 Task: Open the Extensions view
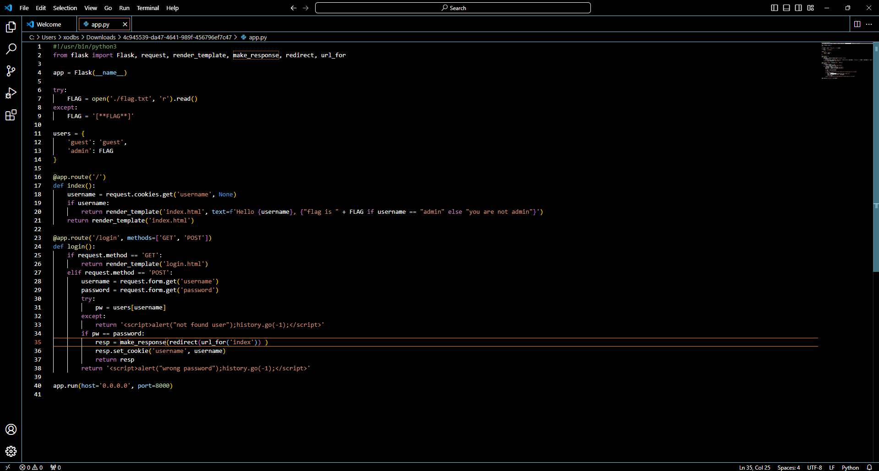tap(11, 115)
